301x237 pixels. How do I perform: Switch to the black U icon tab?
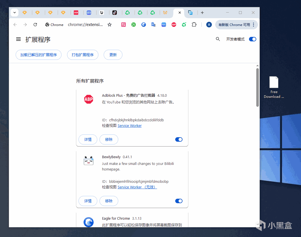coord(102,13)
